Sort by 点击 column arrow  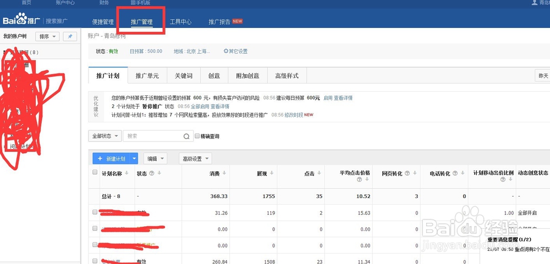319,173
